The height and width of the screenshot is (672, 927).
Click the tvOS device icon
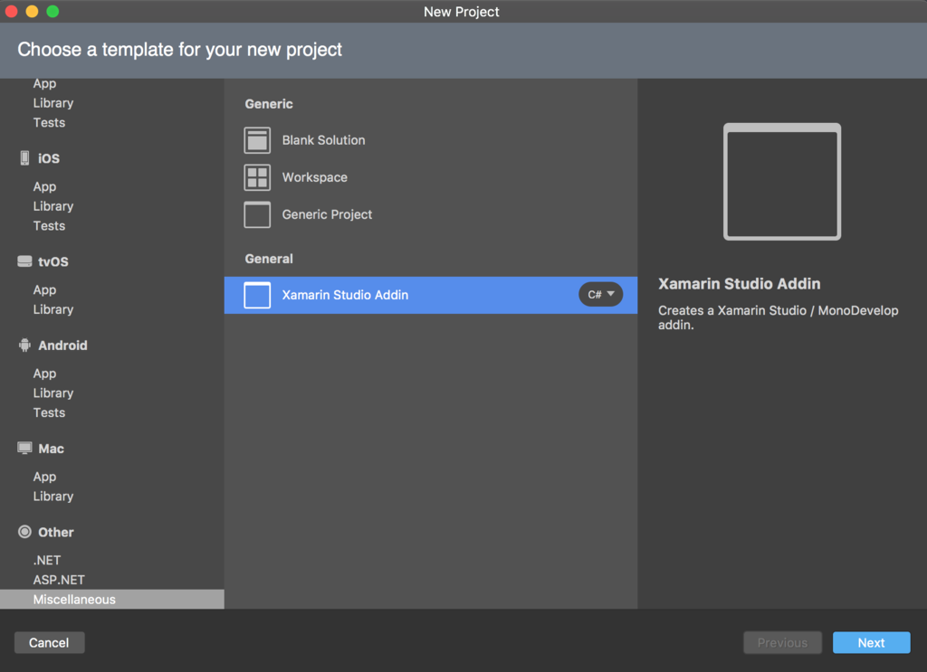(24, 261)
